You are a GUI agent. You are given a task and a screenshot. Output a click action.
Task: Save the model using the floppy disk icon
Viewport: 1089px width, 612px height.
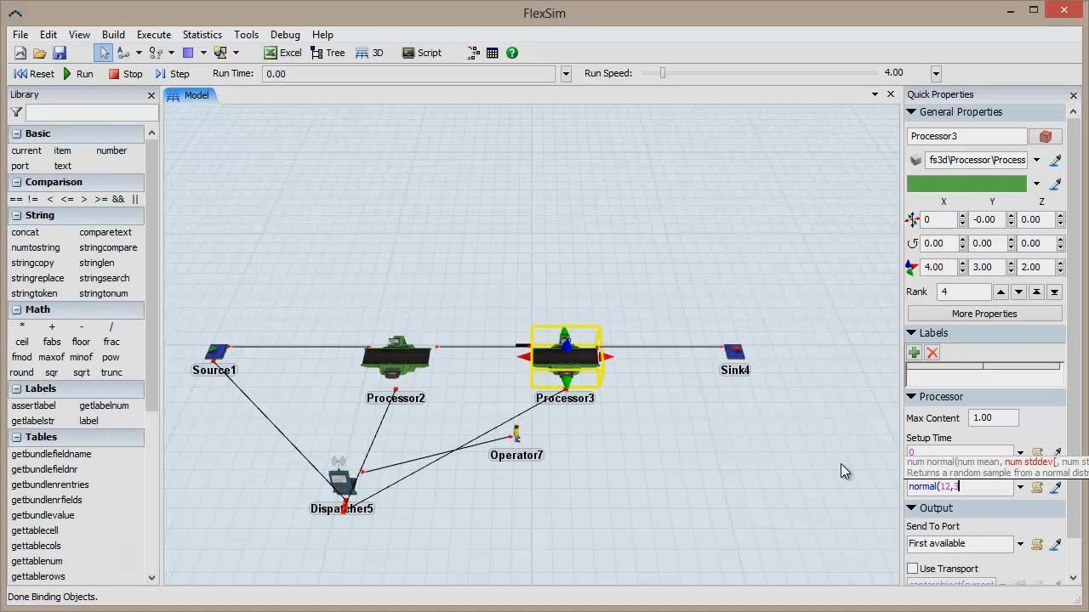pyautogui.click(x=60, y=53)
